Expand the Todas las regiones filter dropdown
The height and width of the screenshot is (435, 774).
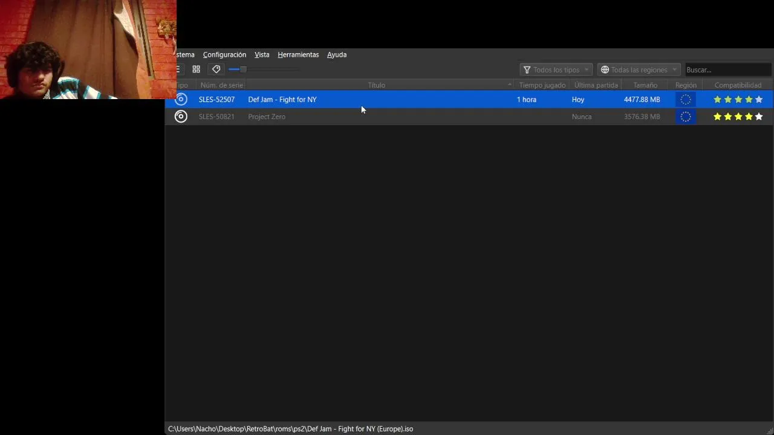click(639, 69)
